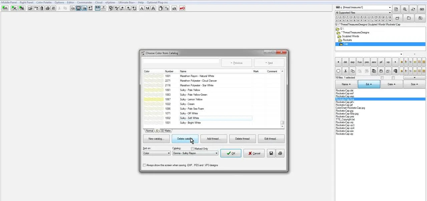This screenshot has height=201, width=427.
Task: Click the magnifier search icon in right panel
Action: 405,9
